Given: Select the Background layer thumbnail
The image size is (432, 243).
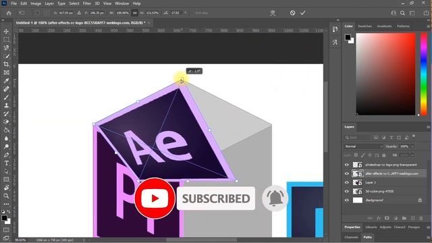Looking at the screenshot, I should (358, 200).
